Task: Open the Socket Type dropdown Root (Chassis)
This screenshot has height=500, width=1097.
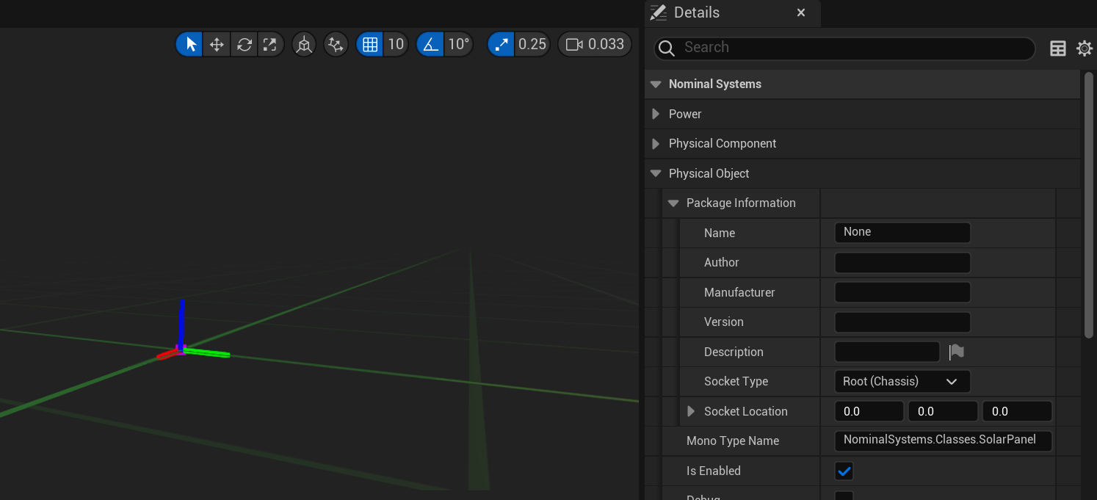Action: pyautogui.click(x=902, y=382)
